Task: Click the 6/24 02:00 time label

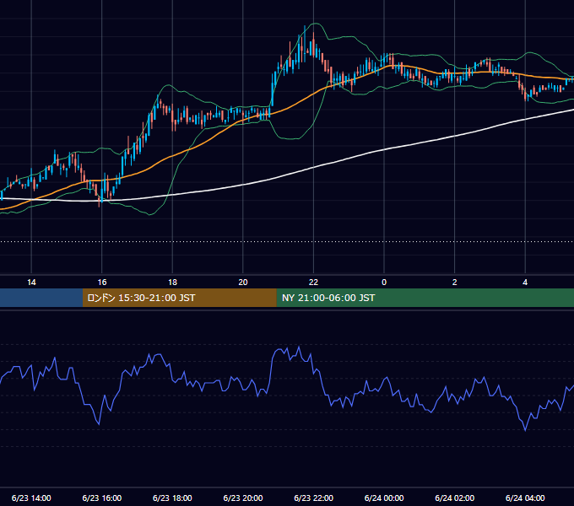Action: (x=455, y=498)
